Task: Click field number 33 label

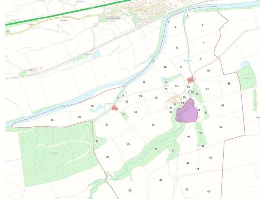Action: pos(153,125)
